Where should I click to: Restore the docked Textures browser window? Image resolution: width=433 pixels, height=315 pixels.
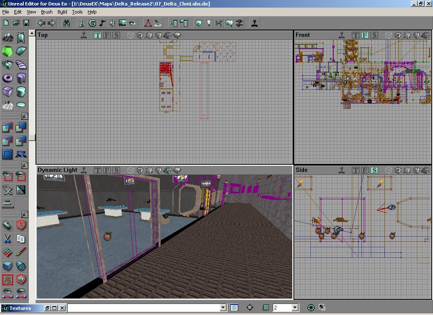pos(47,308)
